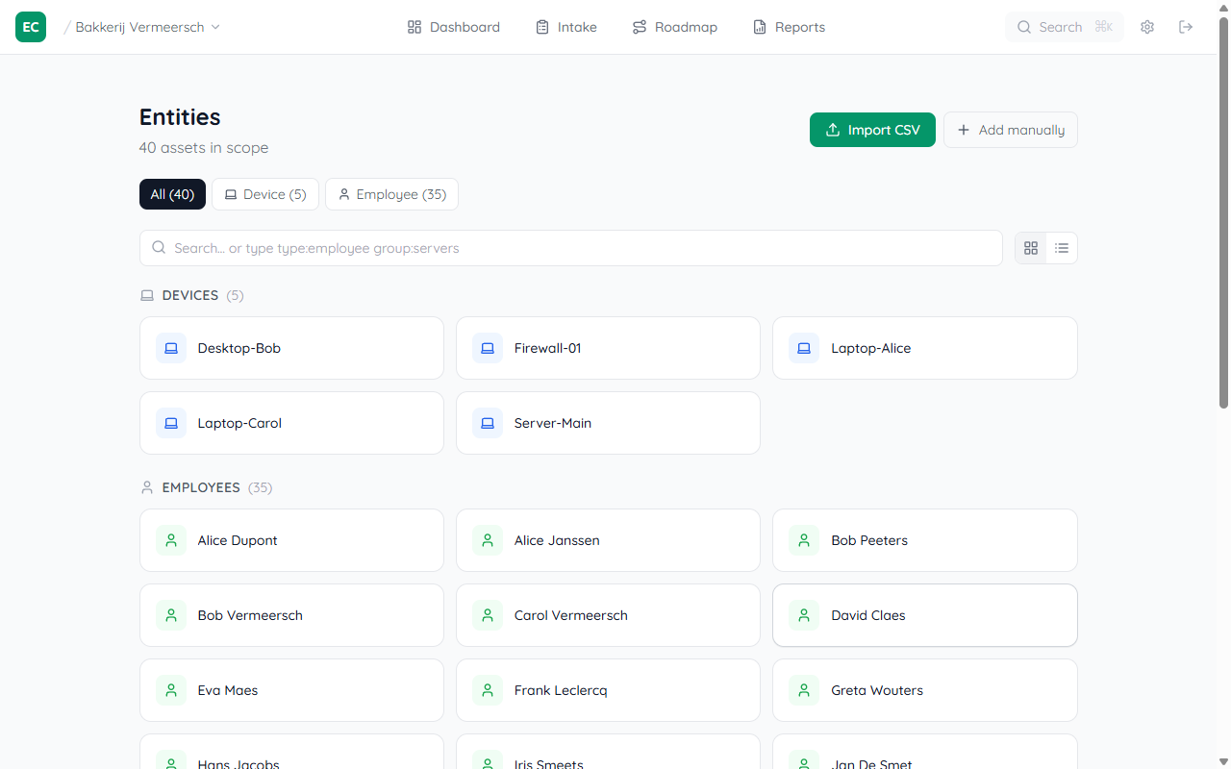Click the Add manually button
The image size is (1231, 769).
1010,130
